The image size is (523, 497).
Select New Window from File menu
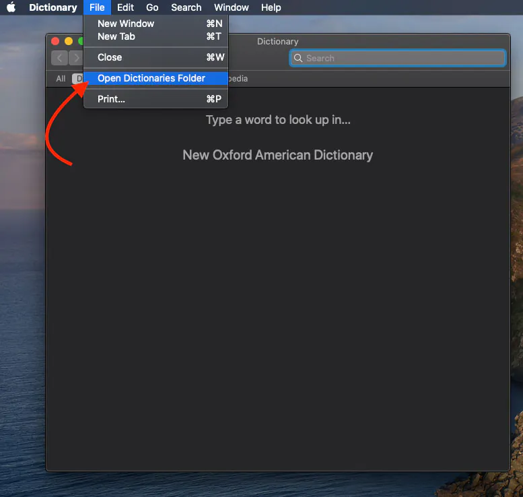[x=126, y=24]
